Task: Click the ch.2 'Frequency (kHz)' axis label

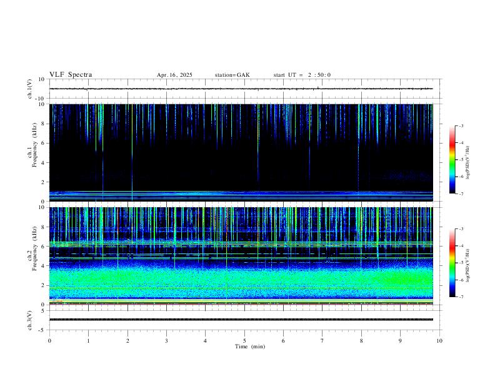Action: coord(35,248)
